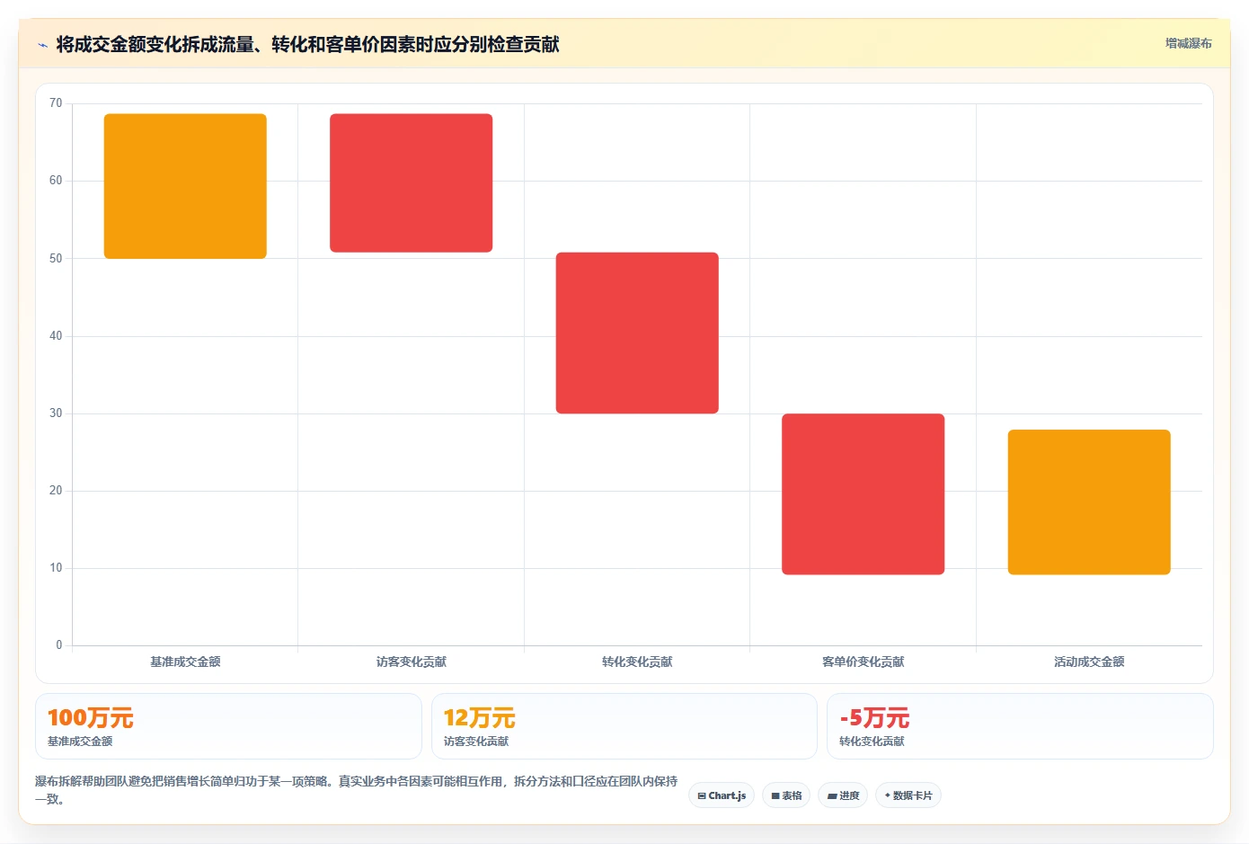The width and height of the screenshot is (1249, 844).
Task: Click the y-axis value 30
Action: point(56,413)
